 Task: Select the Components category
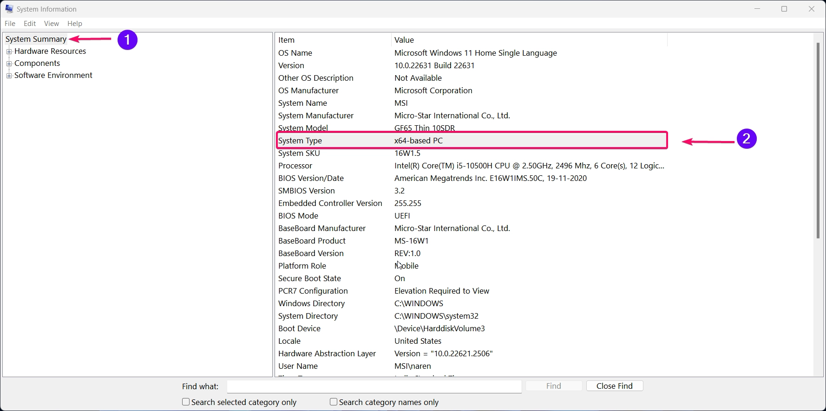point(37,63)
